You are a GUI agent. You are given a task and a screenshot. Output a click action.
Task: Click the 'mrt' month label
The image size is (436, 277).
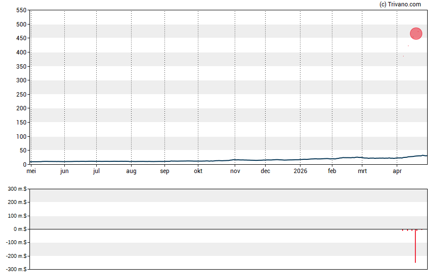(362, 171)
